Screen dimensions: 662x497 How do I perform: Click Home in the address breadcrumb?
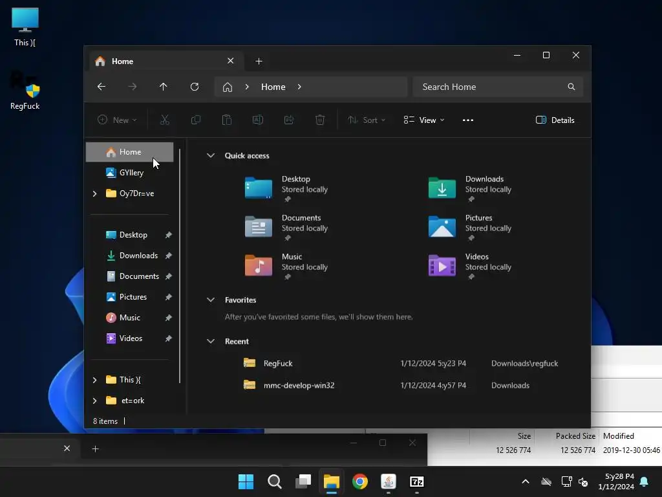click(273, 87)
